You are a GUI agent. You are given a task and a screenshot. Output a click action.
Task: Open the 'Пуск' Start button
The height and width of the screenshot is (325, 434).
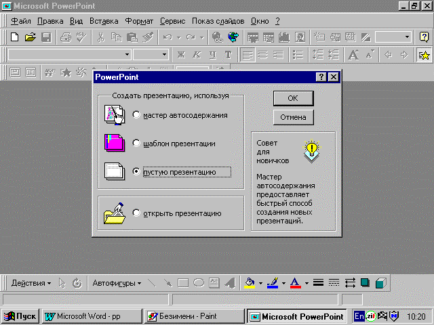tap(20, 316)
